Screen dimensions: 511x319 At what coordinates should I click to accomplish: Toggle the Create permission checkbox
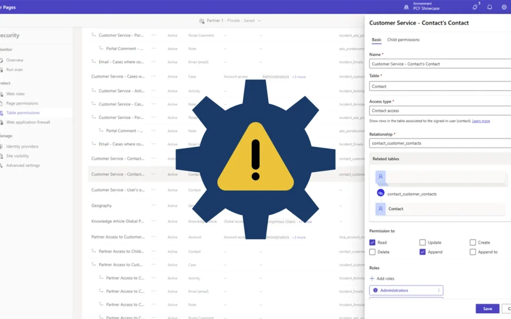tap(473, 242)
